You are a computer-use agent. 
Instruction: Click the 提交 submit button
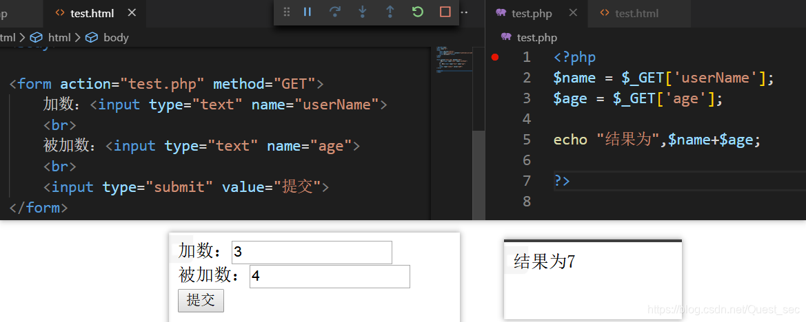click(x=201, y=301)
